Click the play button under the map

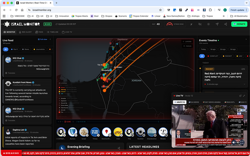tap(60, 122)
